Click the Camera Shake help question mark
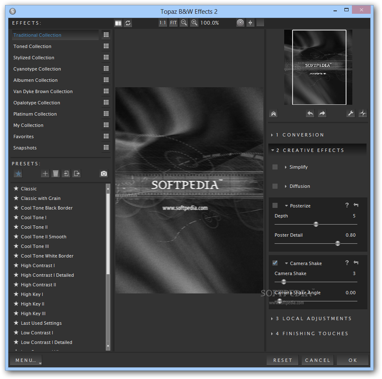The width and height of the screenshot is (382, 379). 347,263
